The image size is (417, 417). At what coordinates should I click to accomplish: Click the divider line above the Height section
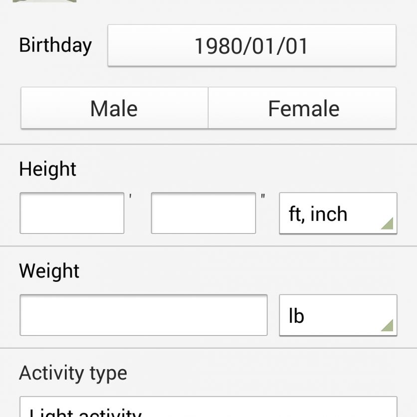pyautogui.click(x=208, y=145)
